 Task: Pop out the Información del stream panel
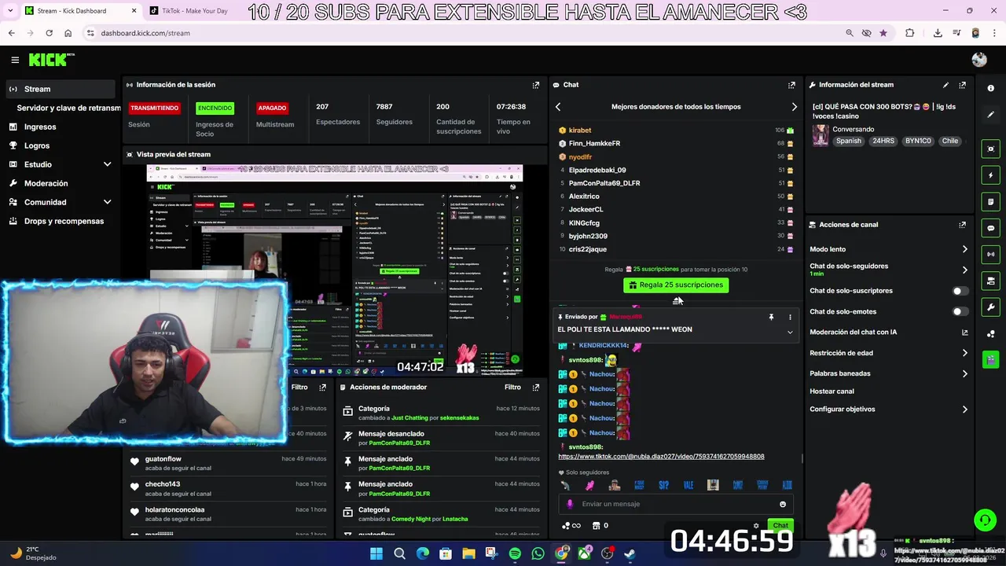[962, 85]
